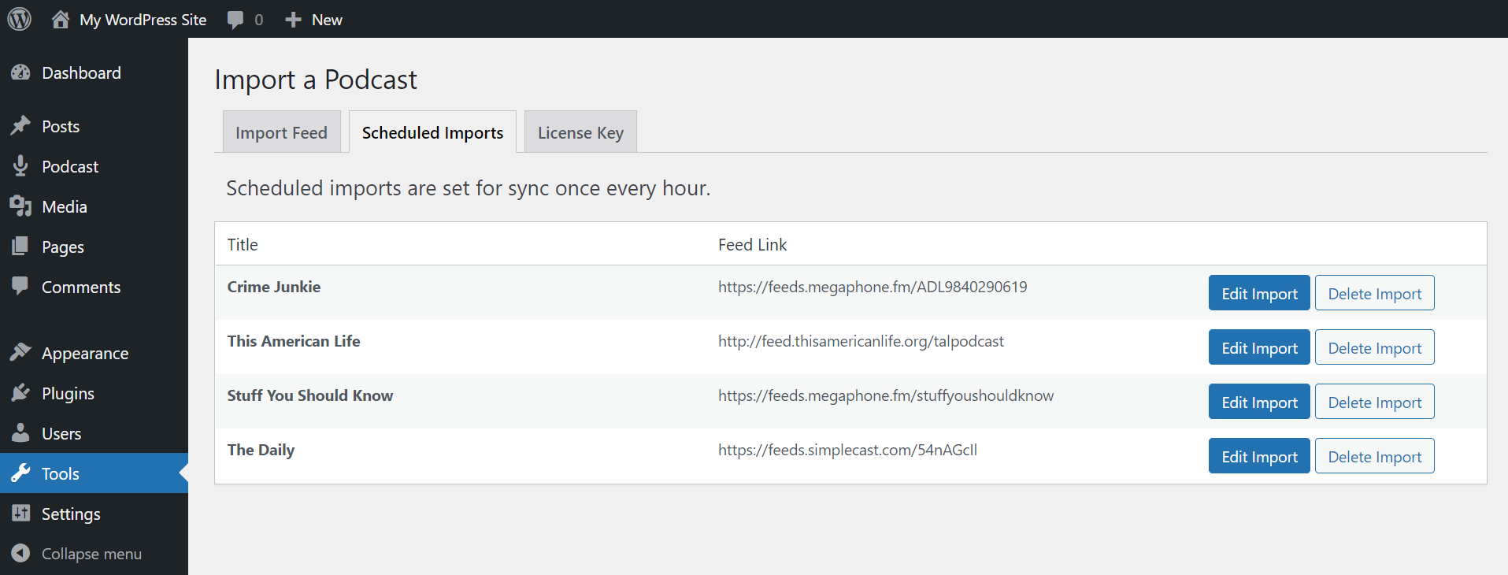
Task: Delete The Daily import
Action: [1375, 456]
